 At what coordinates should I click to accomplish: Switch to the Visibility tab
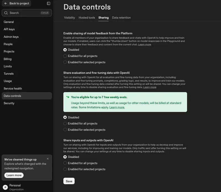click(x=70, y=18)
